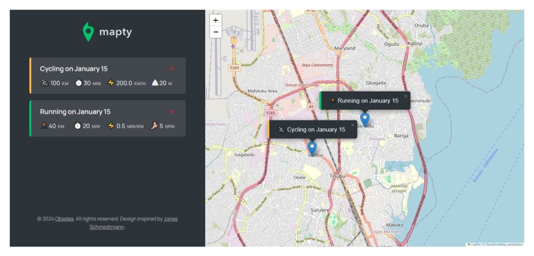Open the Obadea footer link
Viewport: 534px width, 256px height.
pyautogui.click(x=64, y=219)
